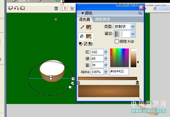Screen dimensions: 170x117
Task: Open the green value slider dropdown
Action: [106, 58]
